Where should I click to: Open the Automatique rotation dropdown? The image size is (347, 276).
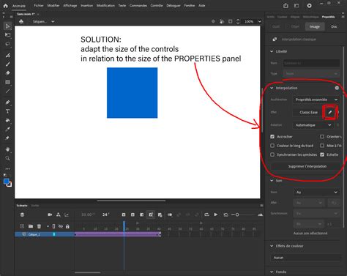(x=313, y=125)
